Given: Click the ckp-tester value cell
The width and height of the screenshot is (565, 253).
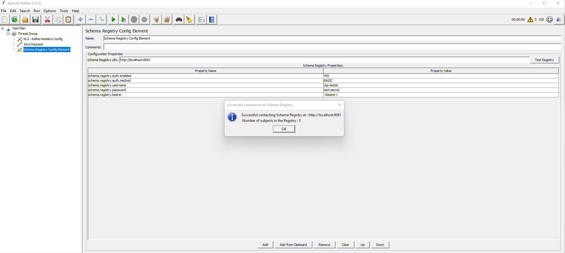Looking at the screenshot, I should pos(441,85).
